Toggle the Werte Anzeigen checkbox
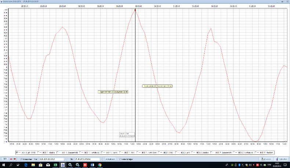This screenshot has height=168, width=290. pos(120,159)
